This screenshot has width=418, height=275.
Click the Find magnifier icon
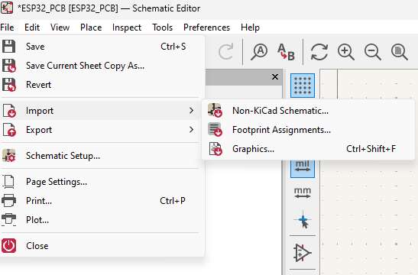point(259,52)
